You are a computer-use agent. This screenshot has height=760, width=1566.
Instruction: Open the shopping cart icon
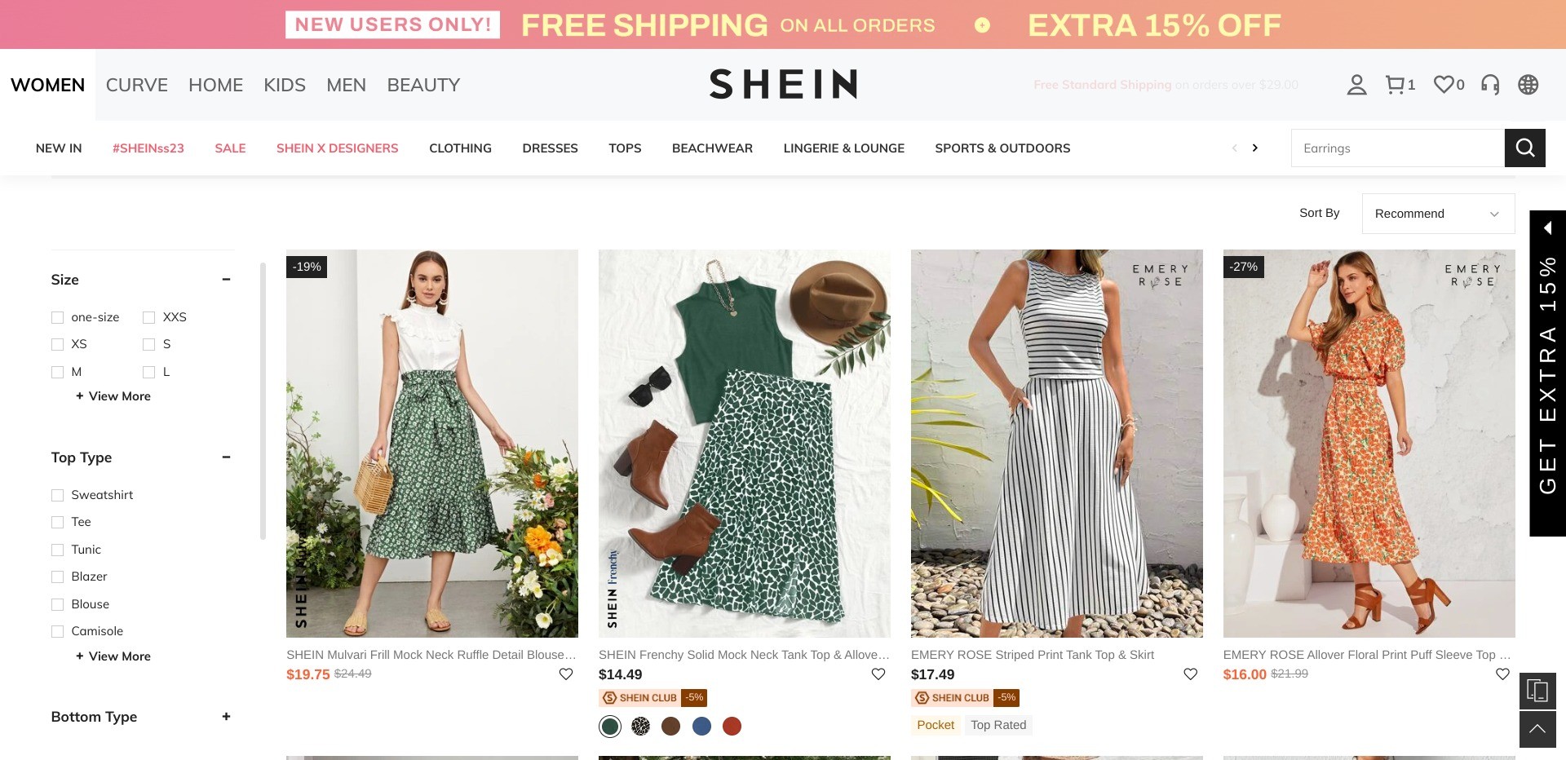1396,85
